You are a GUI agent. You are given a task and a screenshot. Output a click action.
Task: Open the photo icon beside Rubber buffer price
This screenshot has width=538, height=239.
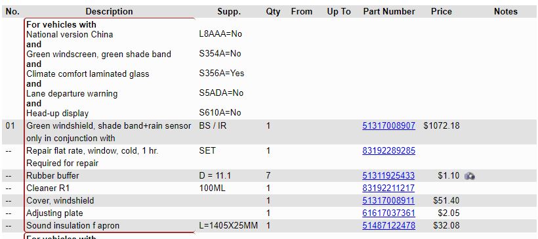tap(469, 176)
